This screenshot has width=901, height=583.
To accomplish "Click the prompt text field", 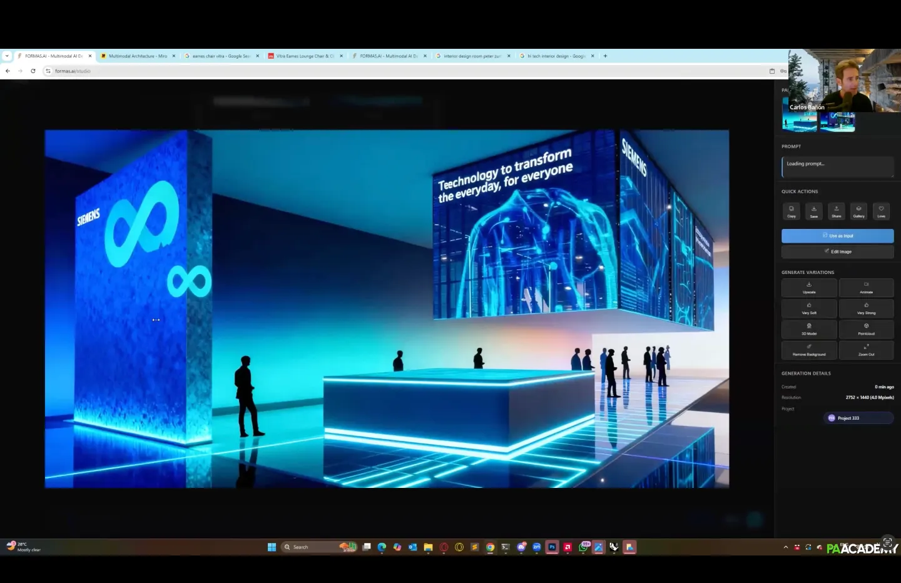I will pos(837,166).
